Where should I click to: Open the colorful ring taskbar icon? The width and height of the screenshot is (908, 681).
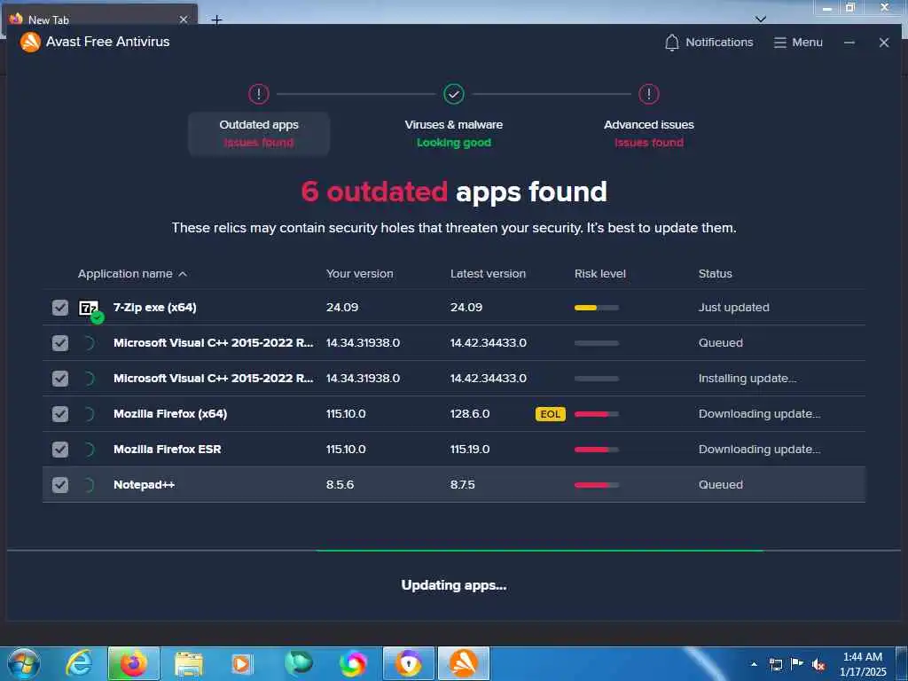tap(353, 663)
